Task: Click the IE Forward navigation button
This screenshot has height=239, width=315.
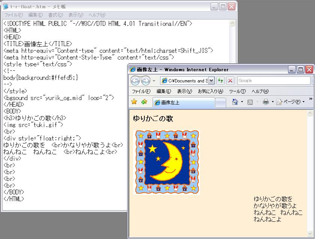Action: [145, 81]
